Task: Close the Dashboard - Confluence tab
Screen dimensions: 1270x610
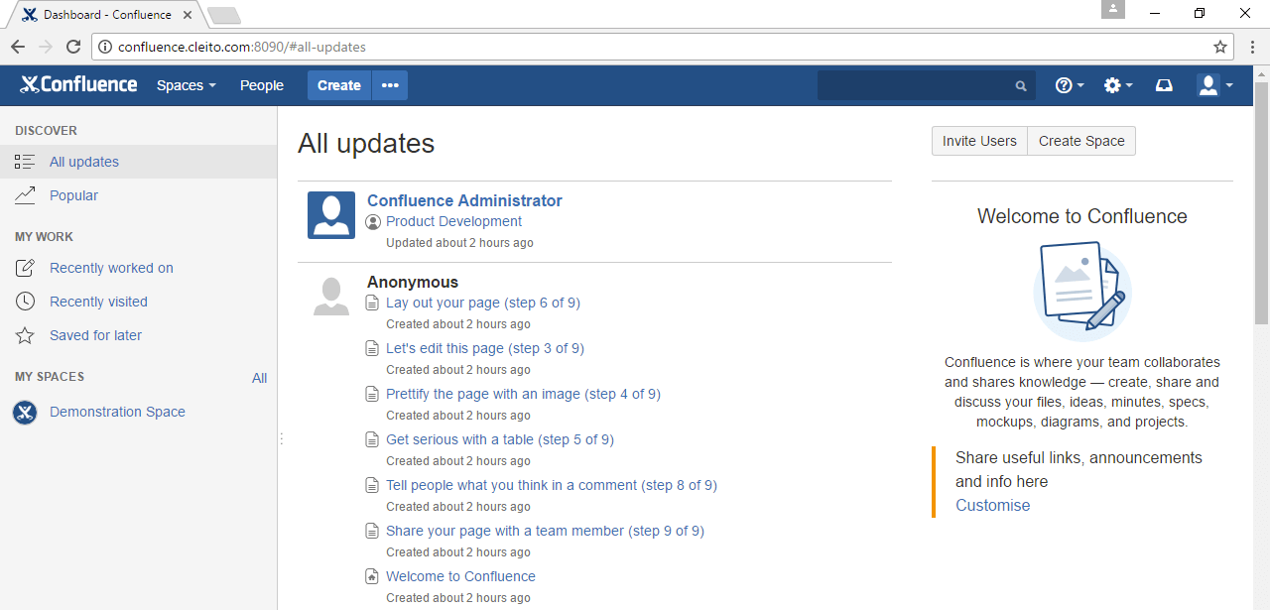Action: 188,15
